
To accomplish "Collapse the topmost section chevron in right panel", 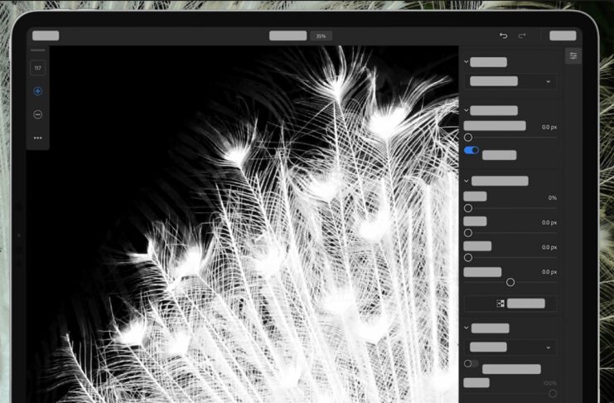I will (466, 61).
